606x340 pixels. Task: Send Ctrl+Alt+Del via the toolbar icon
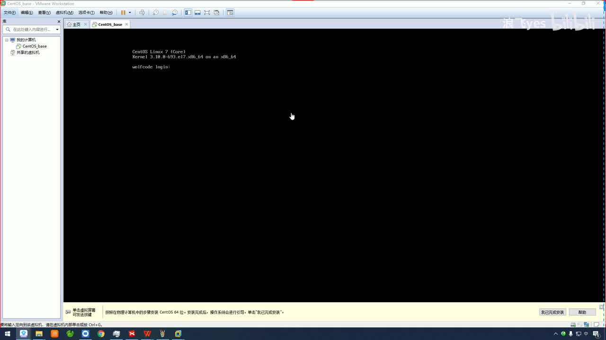point(142,13)
